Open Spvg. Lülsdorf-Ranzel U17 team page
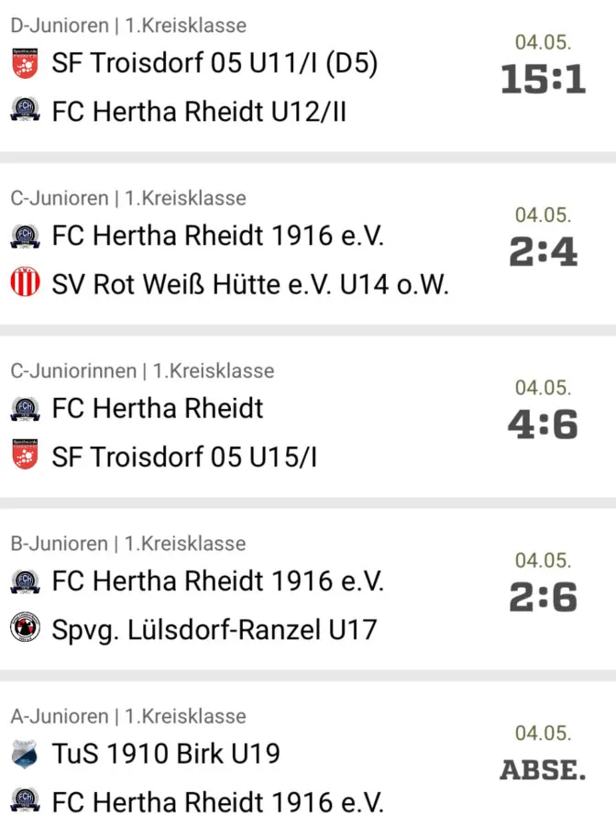Screen dimensions: 616x838 point(214,630)
